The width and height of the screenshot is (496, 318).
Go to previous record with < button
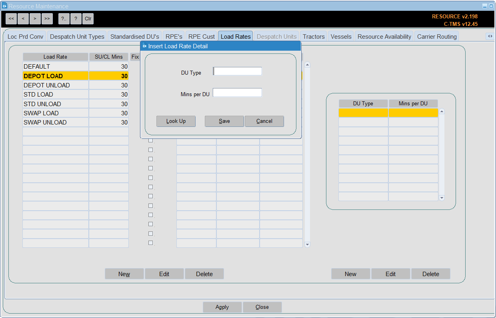pyautogui.click(x=23, y=18)
